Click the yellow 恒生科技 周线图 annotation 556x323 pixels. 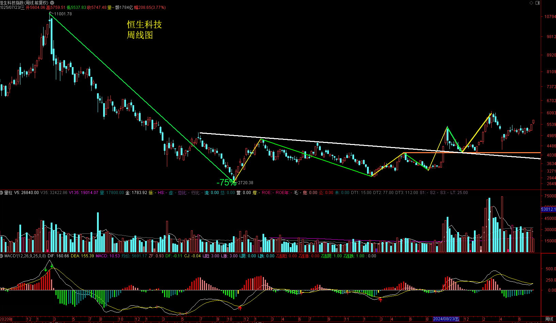point(144,30)
